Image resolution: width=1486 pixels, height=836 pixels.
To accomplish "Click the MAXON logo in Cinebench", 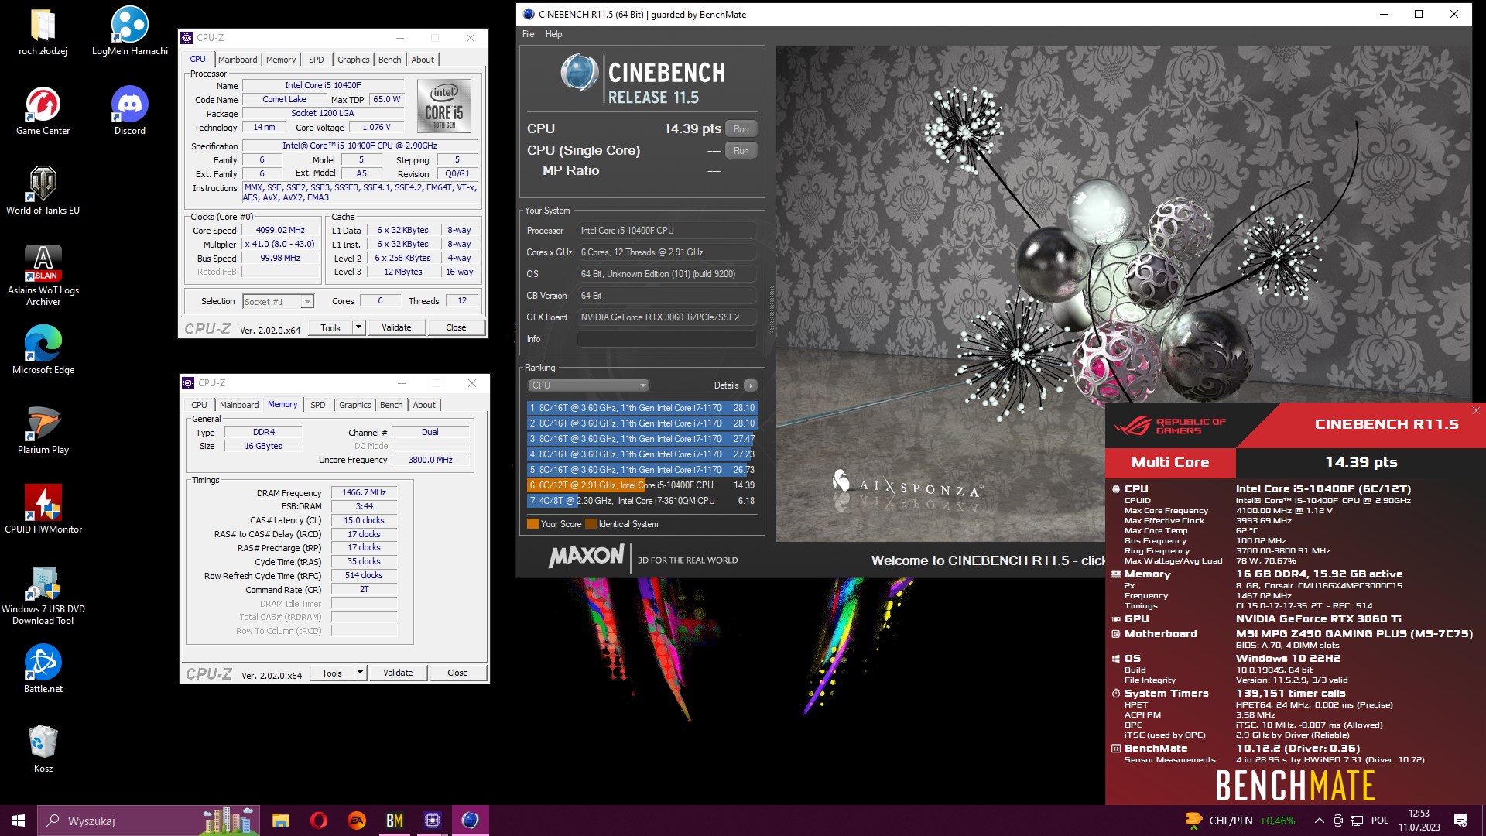I will coord(587,557).
